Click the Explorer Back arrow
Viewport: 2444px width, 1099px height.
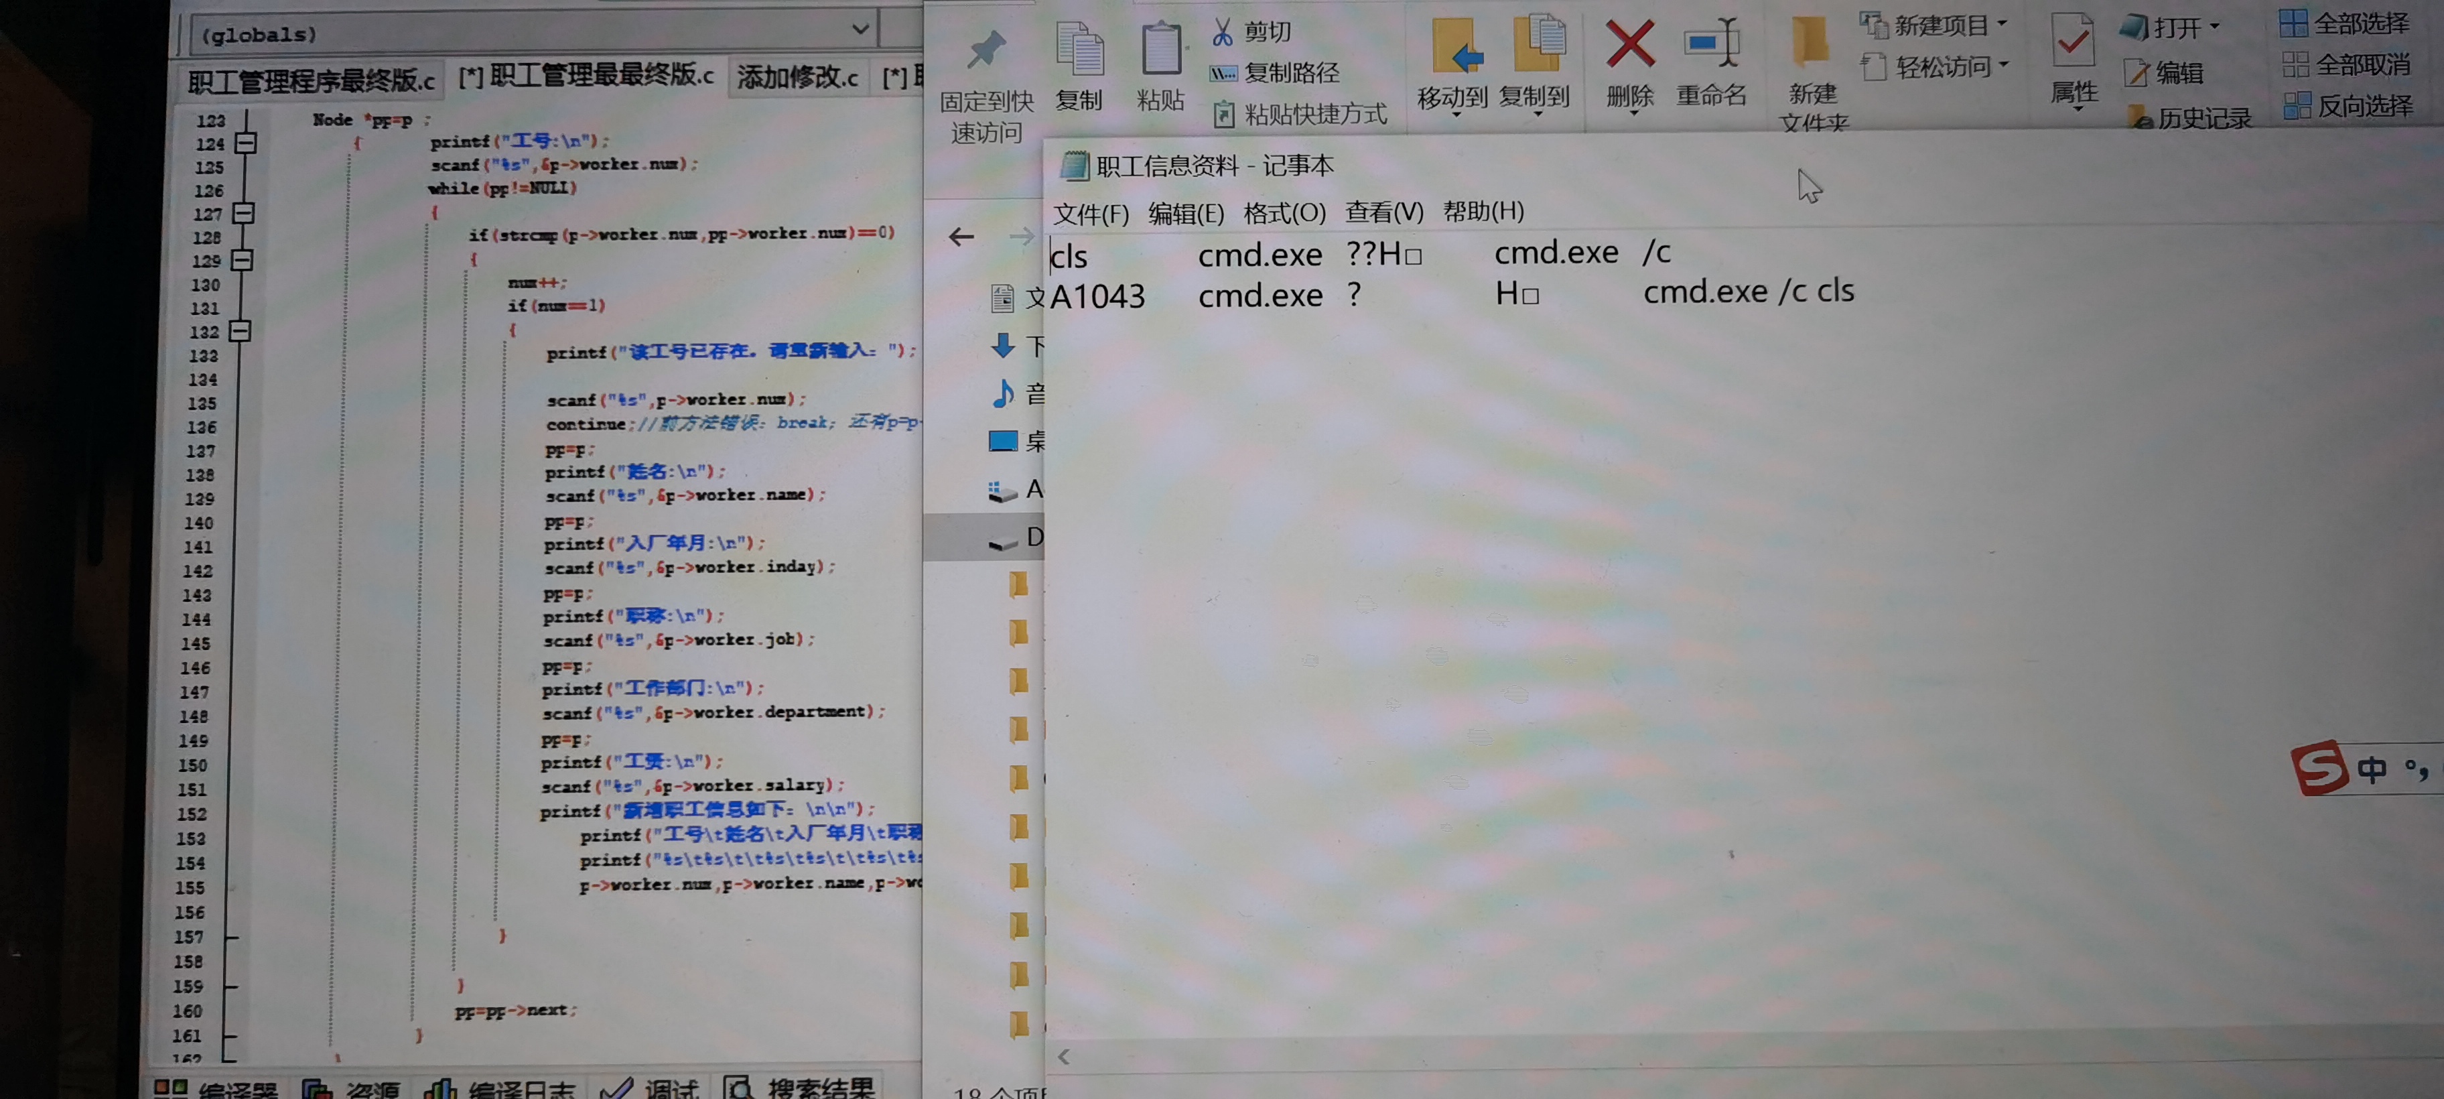tap(961, 237)
